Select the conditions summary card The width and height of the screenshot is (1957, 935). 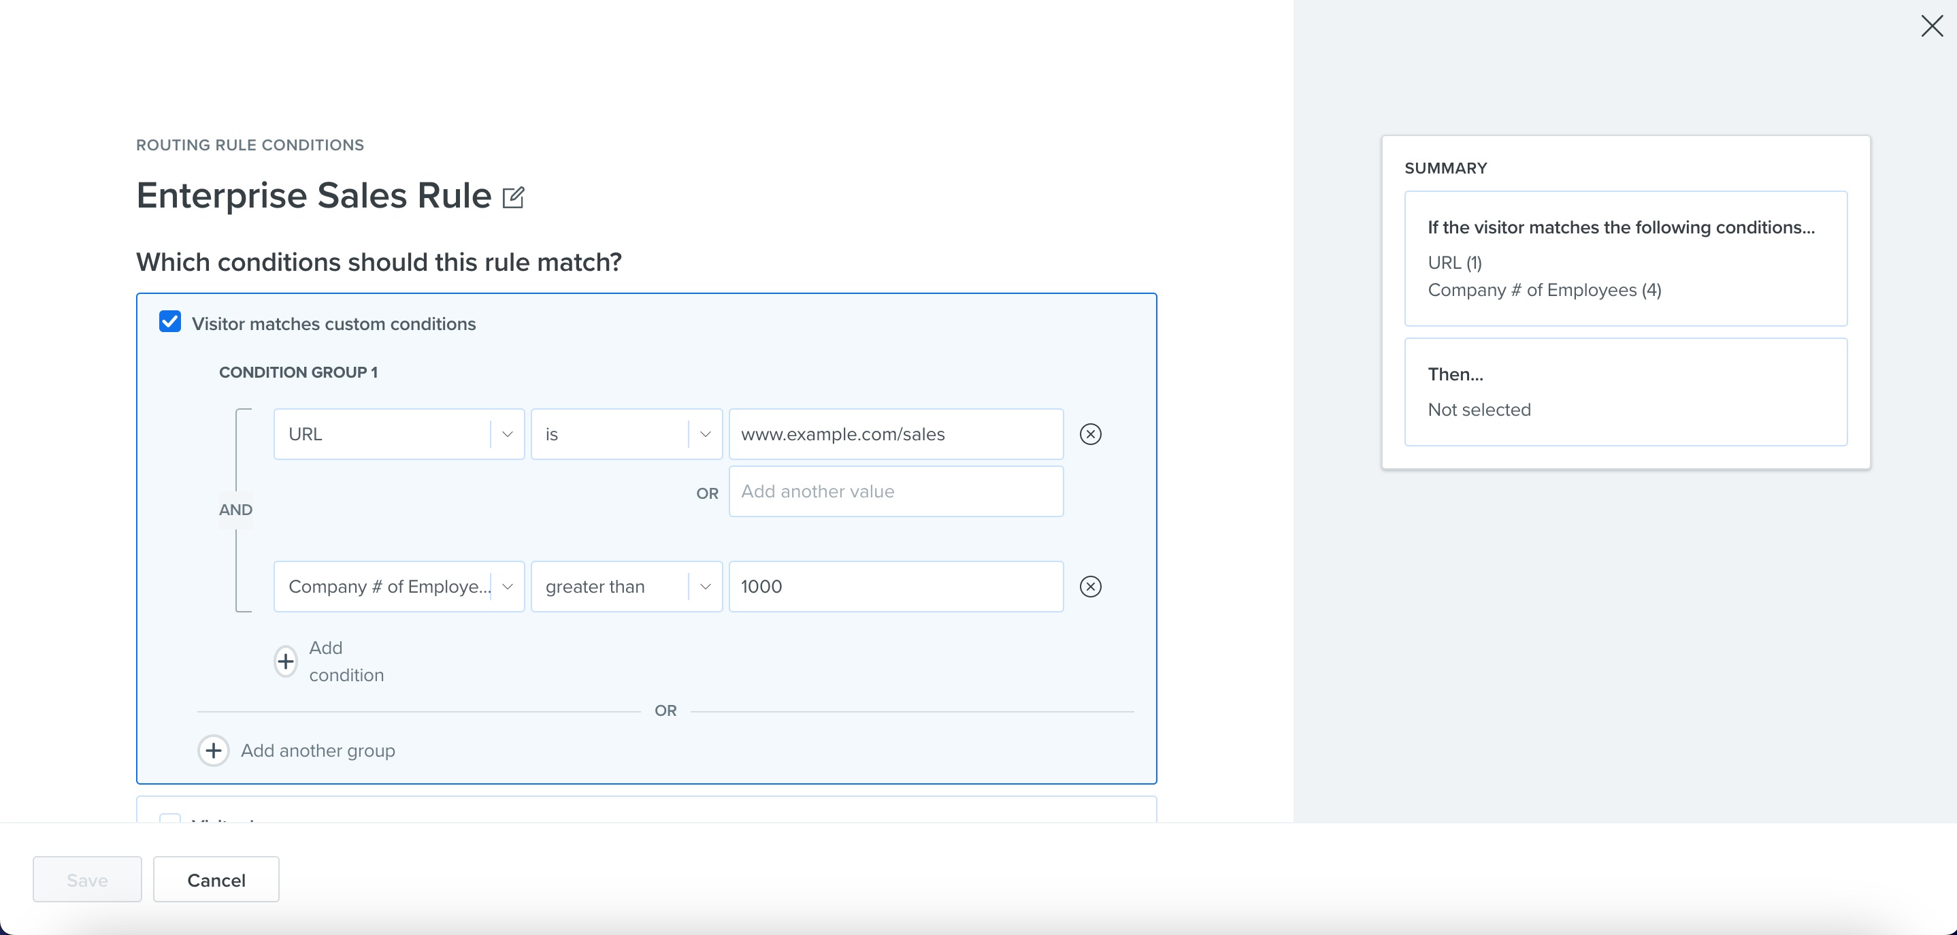[x=1625, y=259]
